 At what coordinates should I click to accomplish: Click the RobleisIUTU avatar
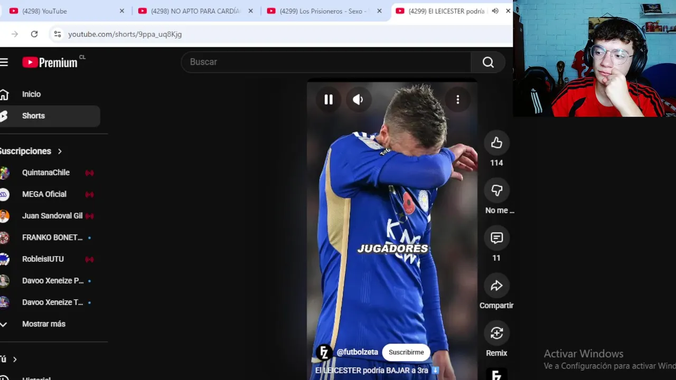[x=4, y=259]
